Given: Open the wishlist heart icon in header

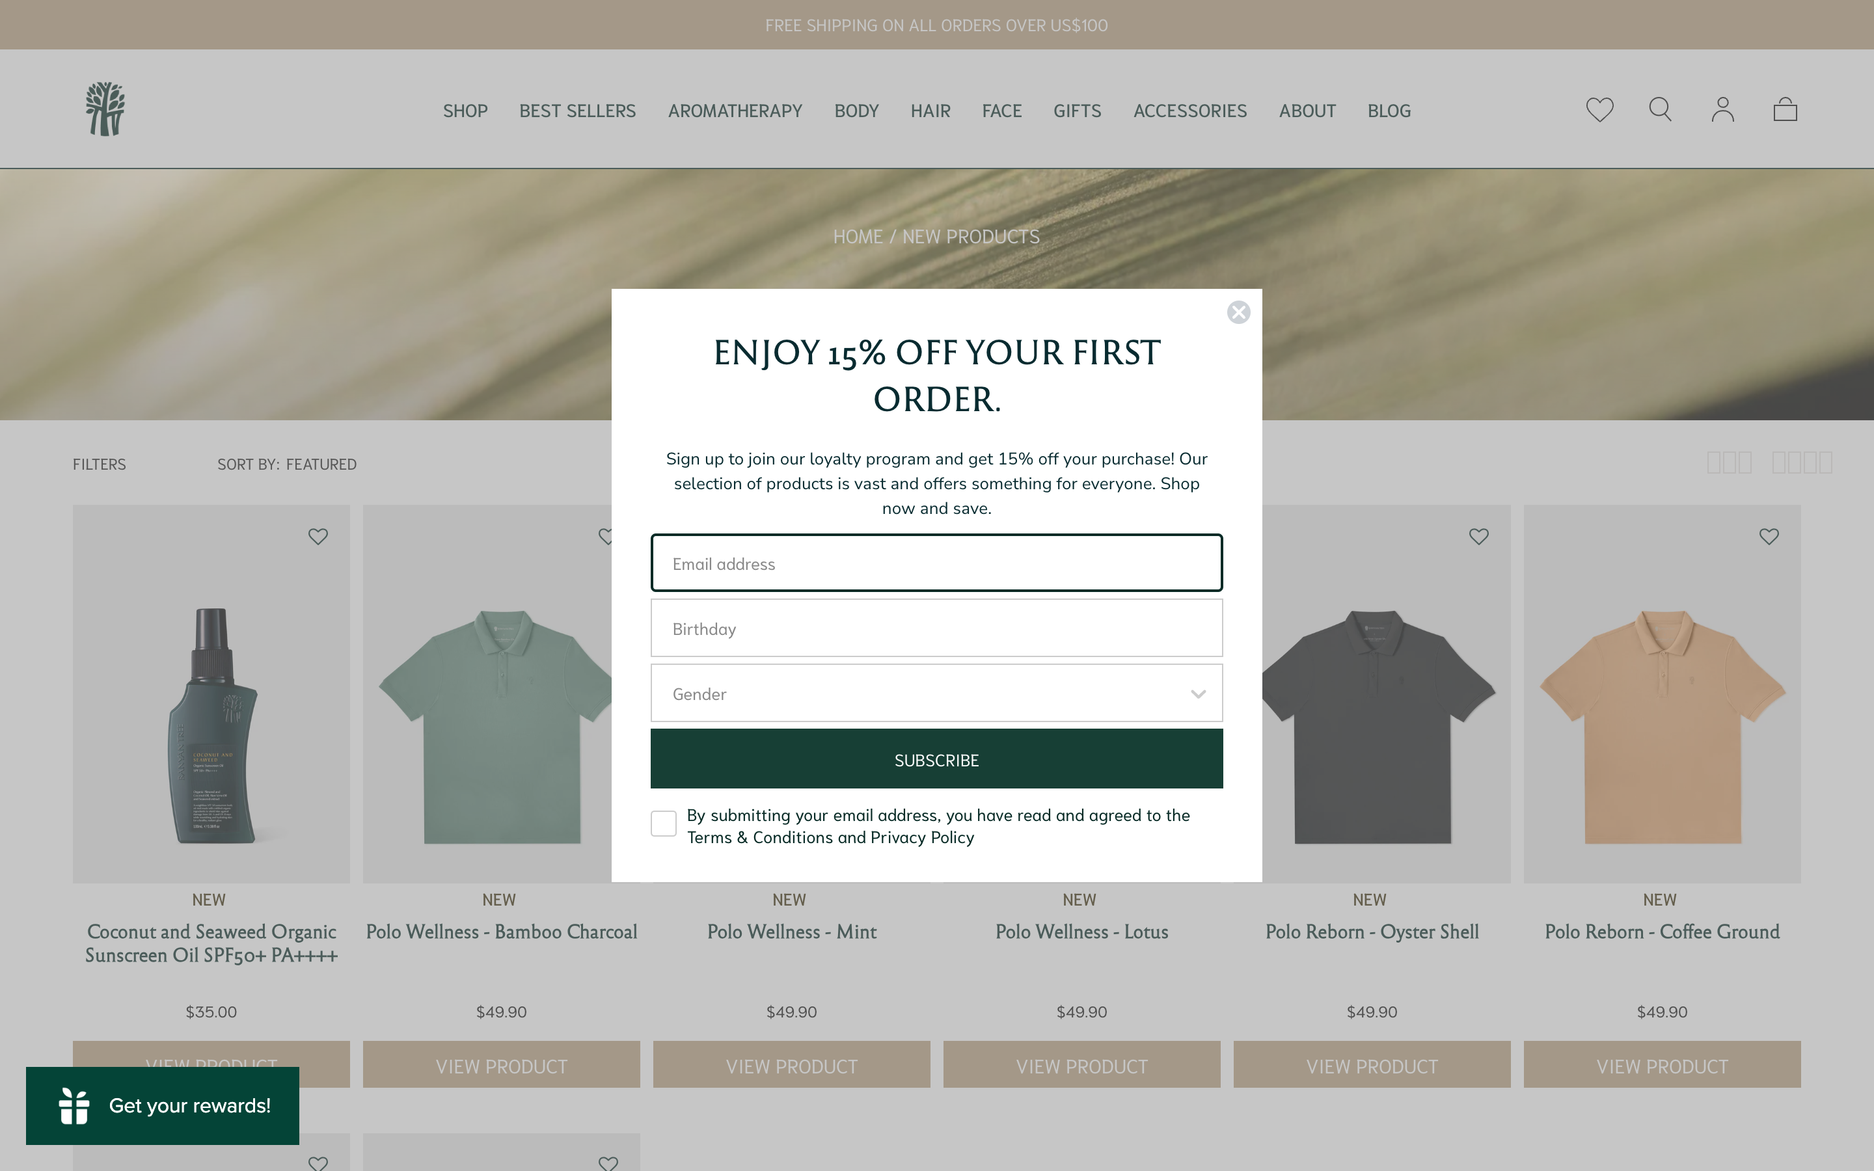Looking at the screenshot, I should [1599, 109].
